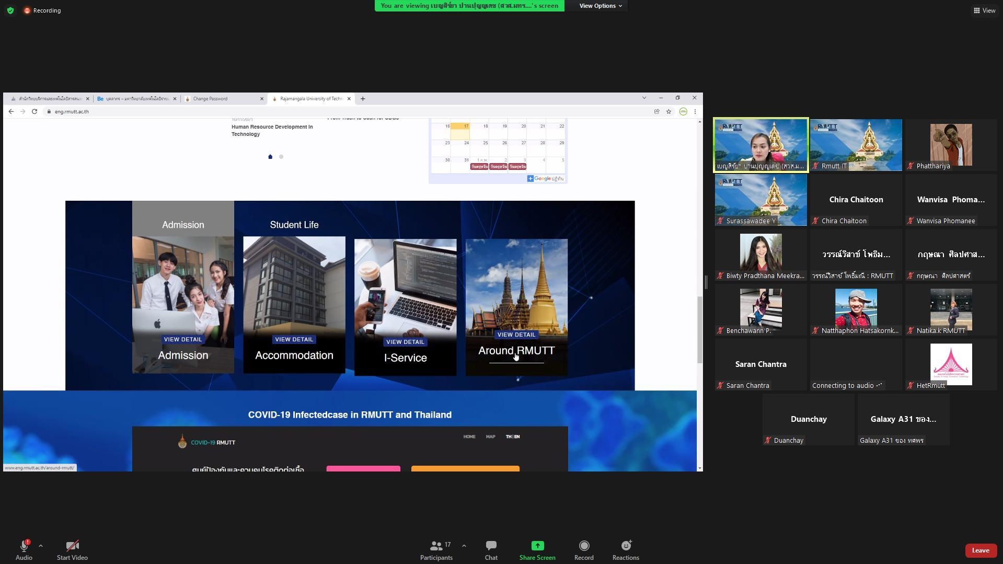The width and height of the screenshot is (1003, 564).
Task: Click the Record icon in toolbar
Action: tap(584, 546)
